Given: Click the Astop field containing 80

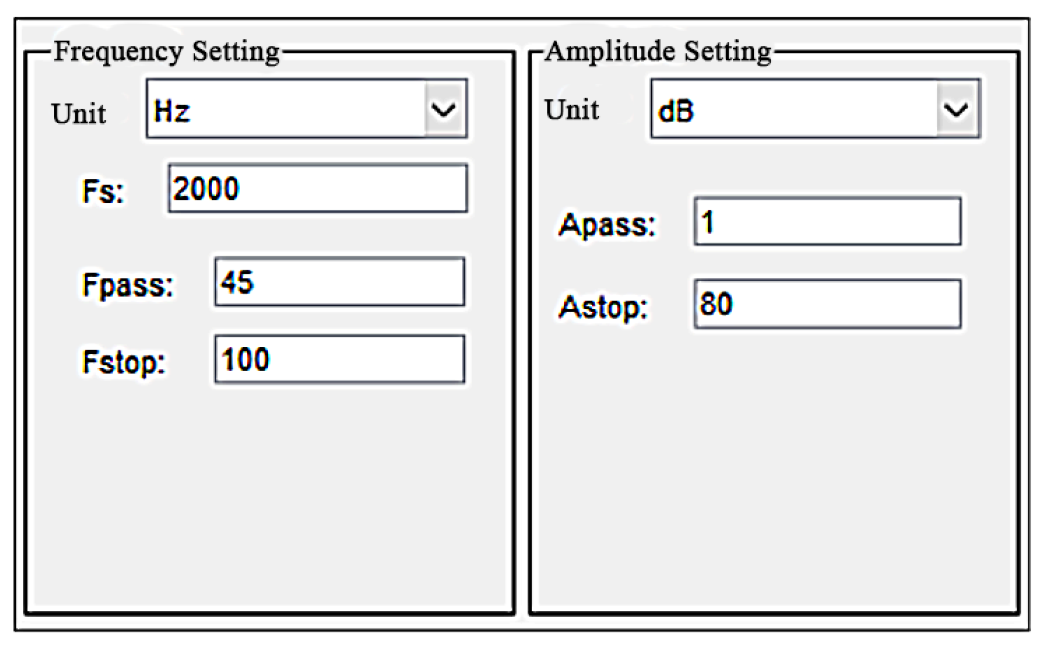Looking at the screenshot, I should click(827, 304).
